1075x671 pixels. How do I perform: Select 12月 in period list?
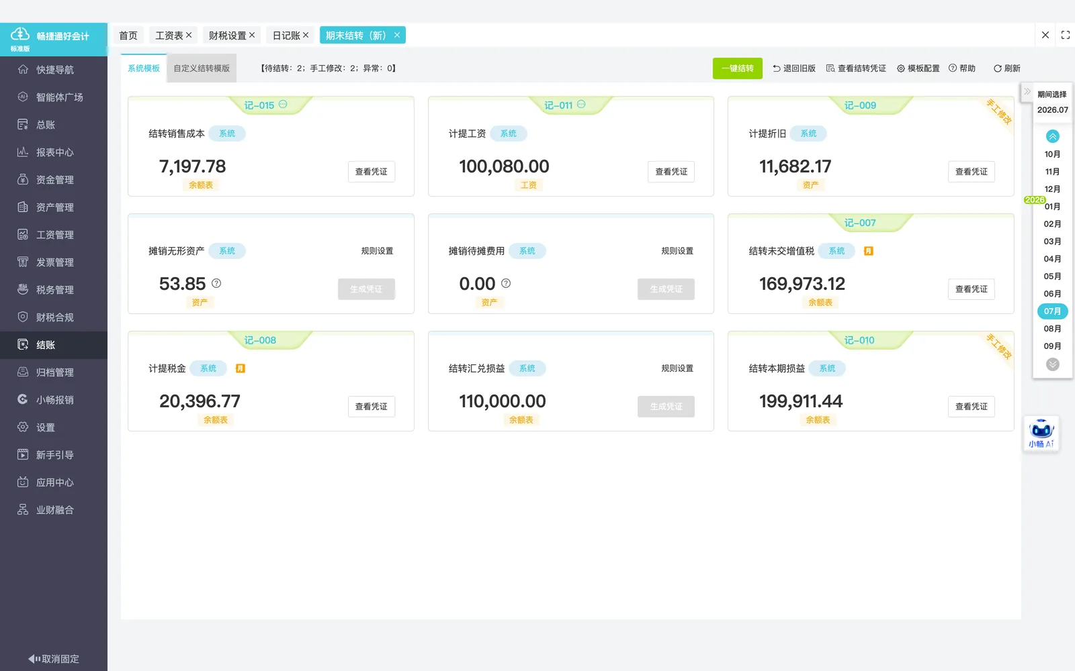(1052, 189)
